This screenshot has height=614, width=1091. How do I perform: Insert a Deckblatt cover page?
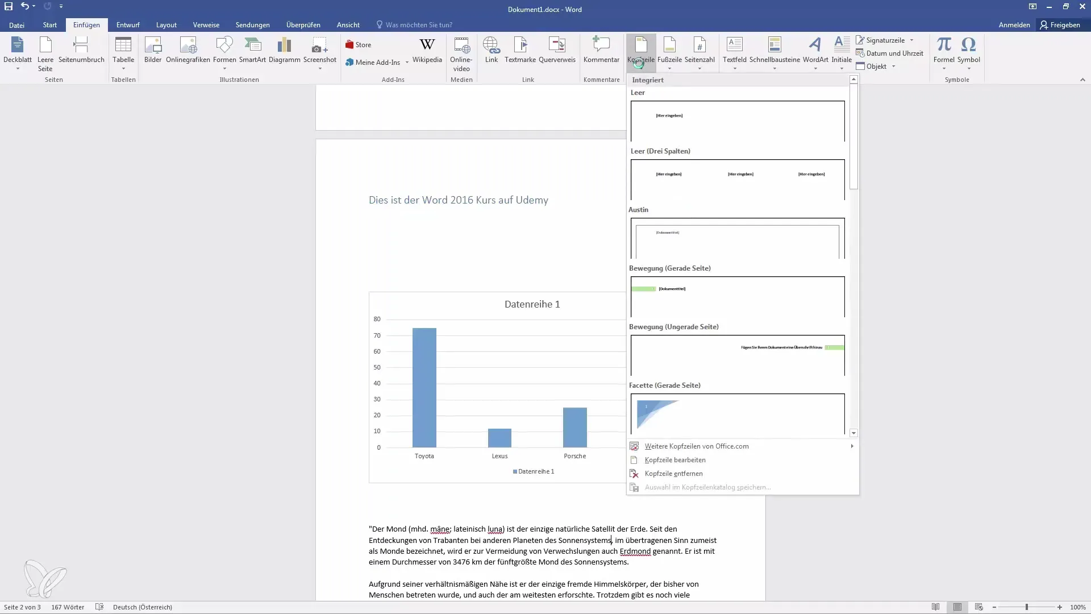click(x=18, y=53)
